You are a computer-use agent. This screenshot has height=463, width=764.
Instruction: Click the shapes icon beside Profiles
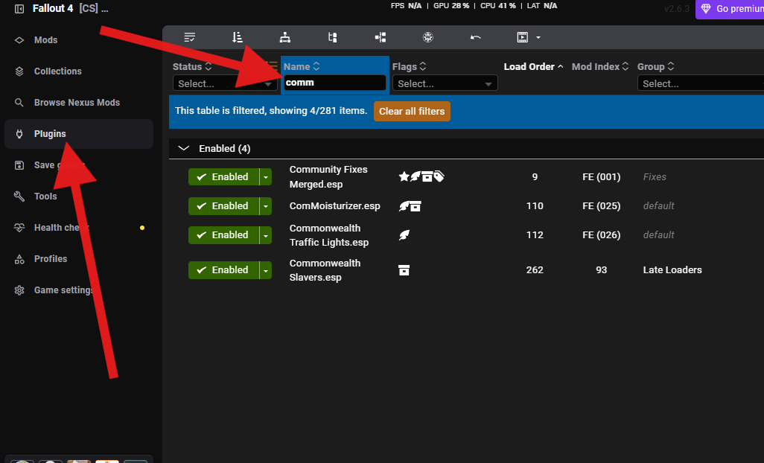coord(19,258)
